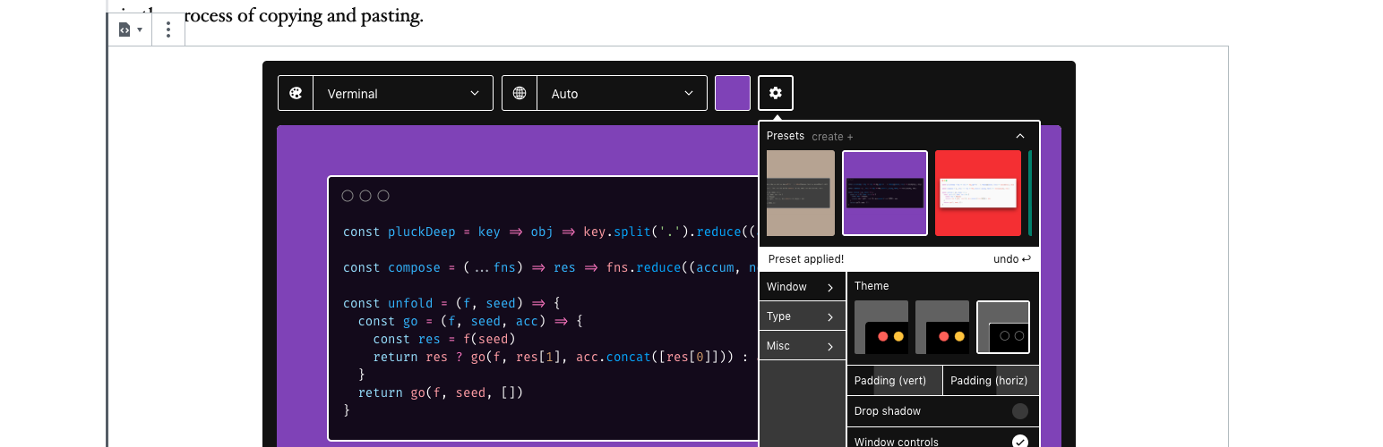Image resolution: width=1383 pixels, height=447 pixels.
Task: Open the Auto language dropdown
Action: point(623,93)
